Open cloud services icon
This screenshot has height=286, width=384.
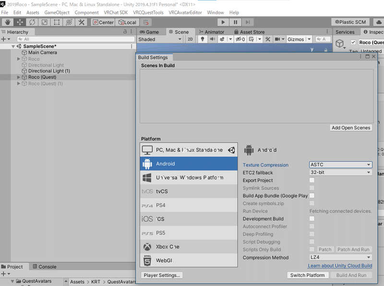[379, 22]
